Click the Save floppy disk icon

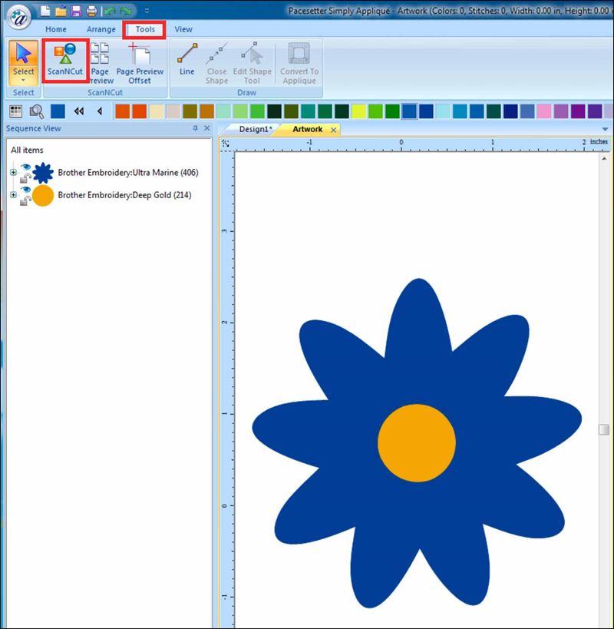point(76,11)
